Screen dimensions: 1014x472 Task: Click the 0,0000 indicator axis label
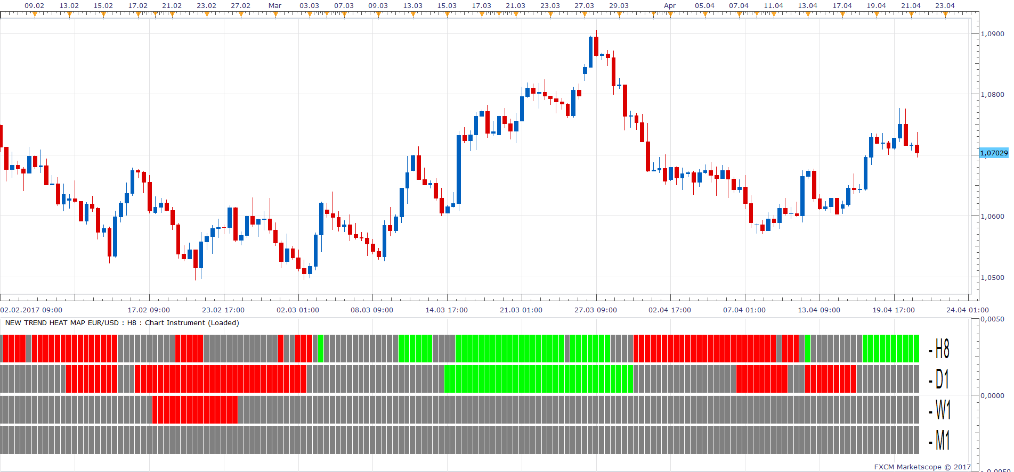(x=992, y=395)
